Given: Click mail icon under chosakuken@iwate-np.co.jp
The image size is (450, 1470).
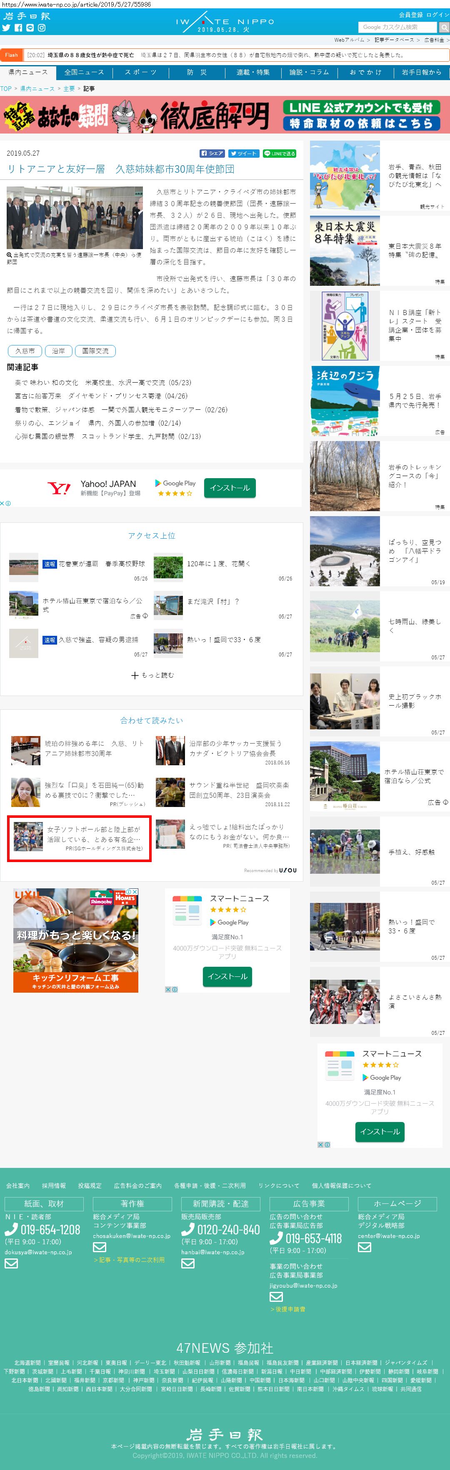Looking at the screenshot, I should [99, 1248].
